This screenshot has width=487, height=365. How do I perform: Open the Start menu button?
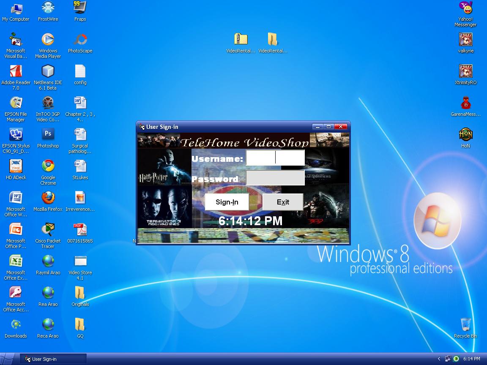(8, 359)
